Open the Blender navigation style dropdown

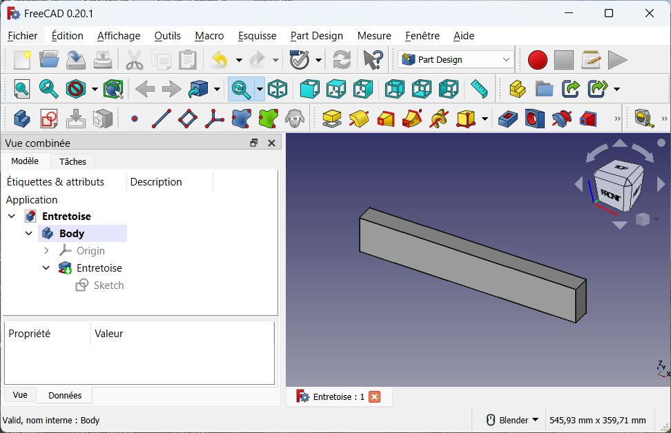(512, 420)
